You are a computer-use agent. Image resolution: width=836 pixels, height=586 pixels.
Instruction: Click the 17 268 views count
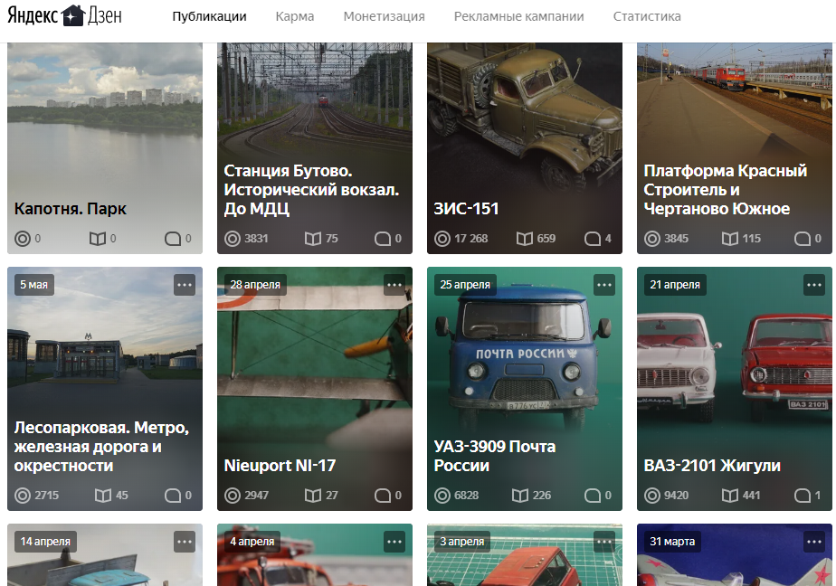[470, 239]
